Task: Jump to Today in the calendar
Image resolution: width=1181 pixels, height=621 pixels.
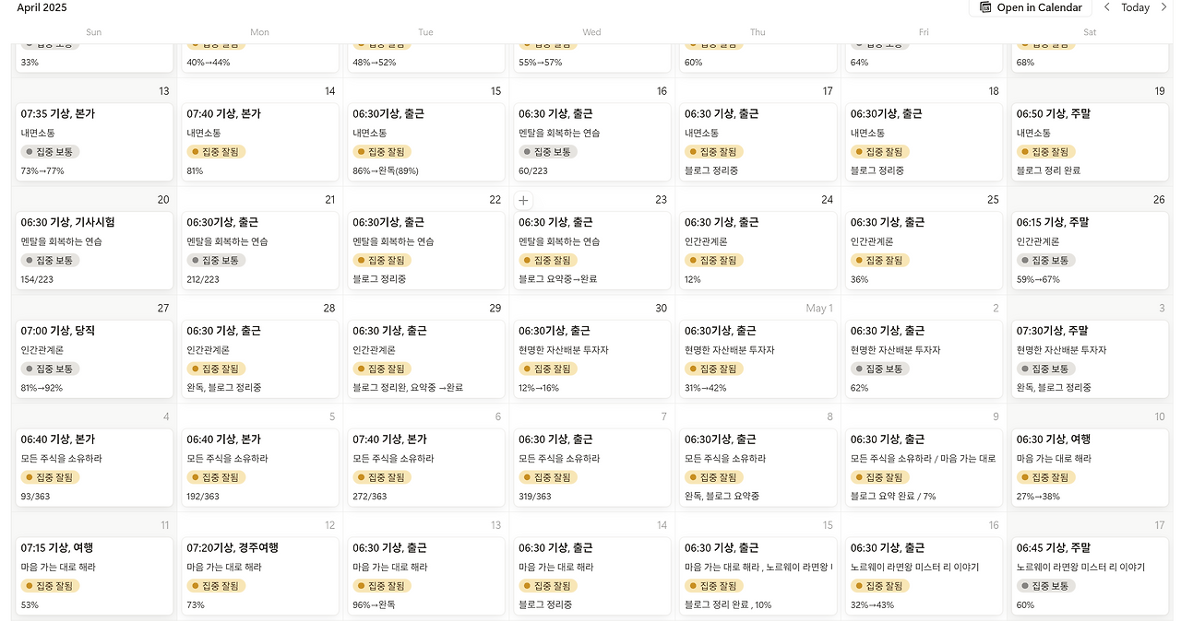Action: tap(1135, 7)
